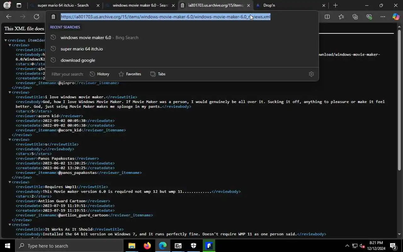403x252 pixels.
Task: Collapse the Requires Wmp11 review node
Action: [x=9, y=182]
